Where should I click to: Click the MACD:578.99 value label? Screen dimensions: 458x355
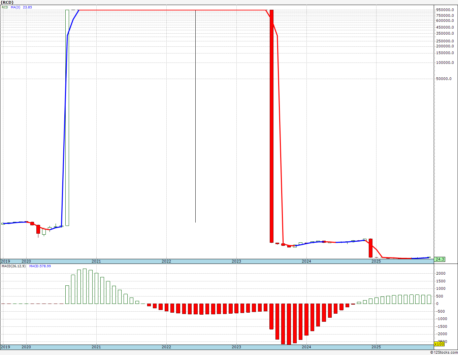40,266
